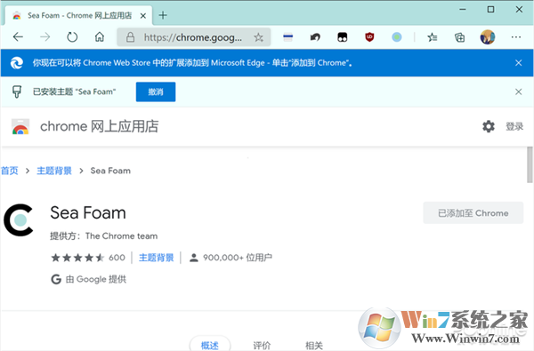Open the Collections icon
The image size is (534, 351).
click(x=460, y=37)
